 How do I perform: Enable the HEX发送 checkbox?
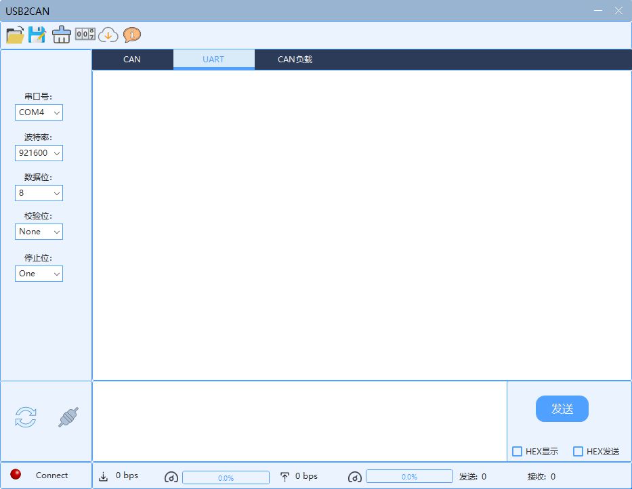click(578, 452)
